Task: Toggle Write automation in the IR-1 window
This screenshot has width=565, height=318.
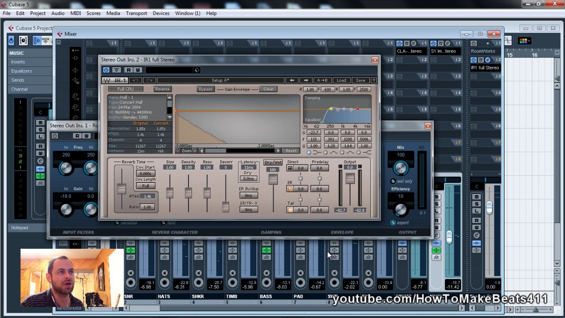Action: pyautogui.click(x=138, y=70)
